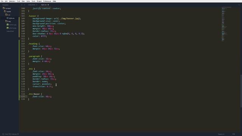The height and width of the screenshot is (136, 242).
Task: Open the Tools menu
Action: coord(33,1)
